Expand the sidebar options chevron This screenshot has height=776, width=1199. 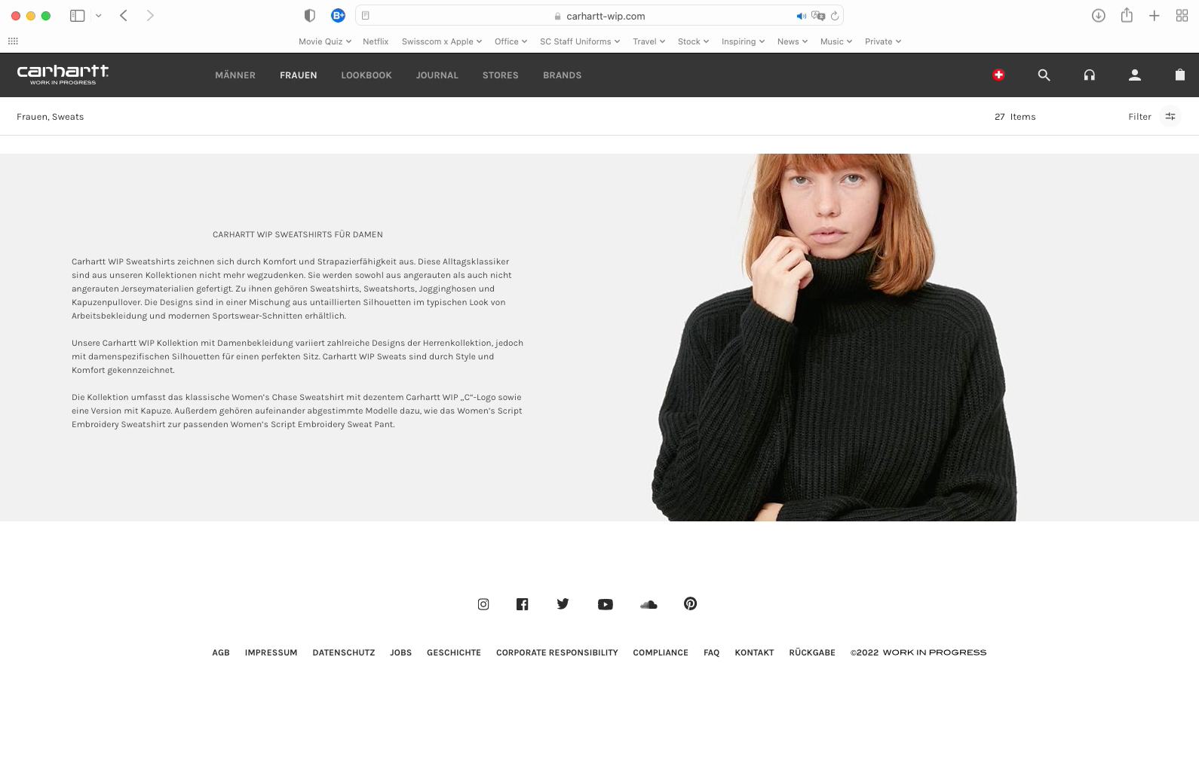[x=99, y=16]
